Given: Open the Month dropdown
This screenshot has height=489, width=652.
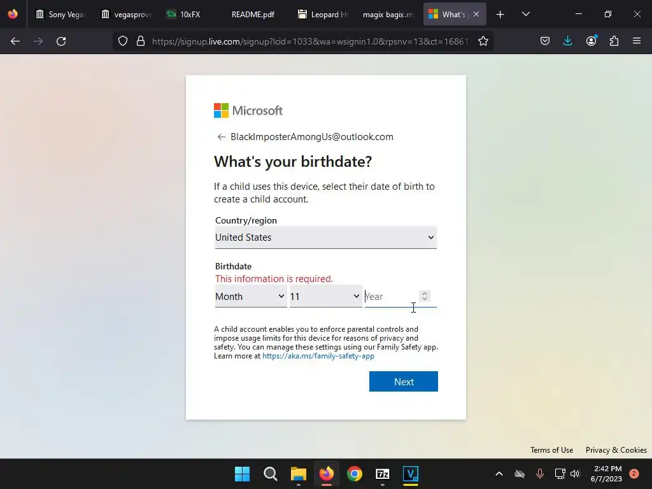Looking at the screenshot, I should [x=251, y=297].
